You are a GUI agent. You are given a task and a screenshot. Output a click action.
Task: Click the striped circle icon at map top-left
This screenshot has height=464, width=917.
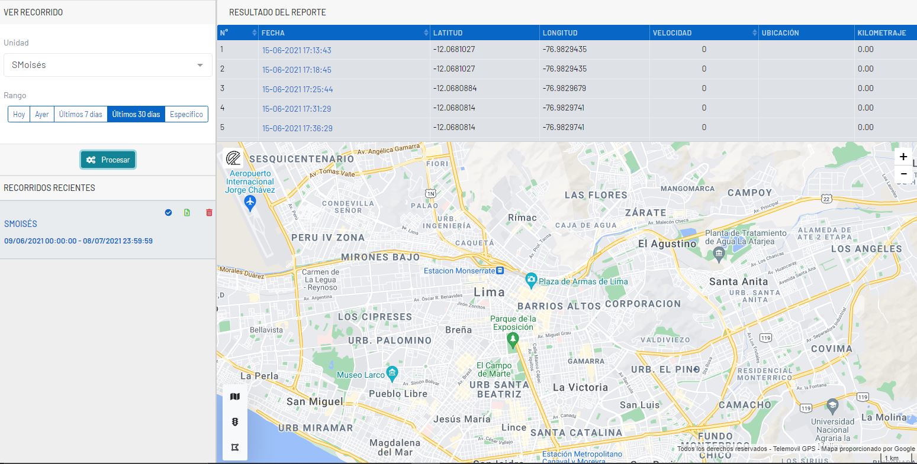coord(233,158)
